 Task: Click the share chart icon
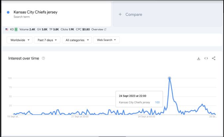coord(214,58)
